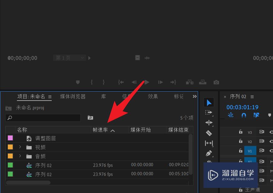This screenshot has width=273, height=193.
Task: Click the Add Marker icon in the monitor
Action: pos(78,82)
